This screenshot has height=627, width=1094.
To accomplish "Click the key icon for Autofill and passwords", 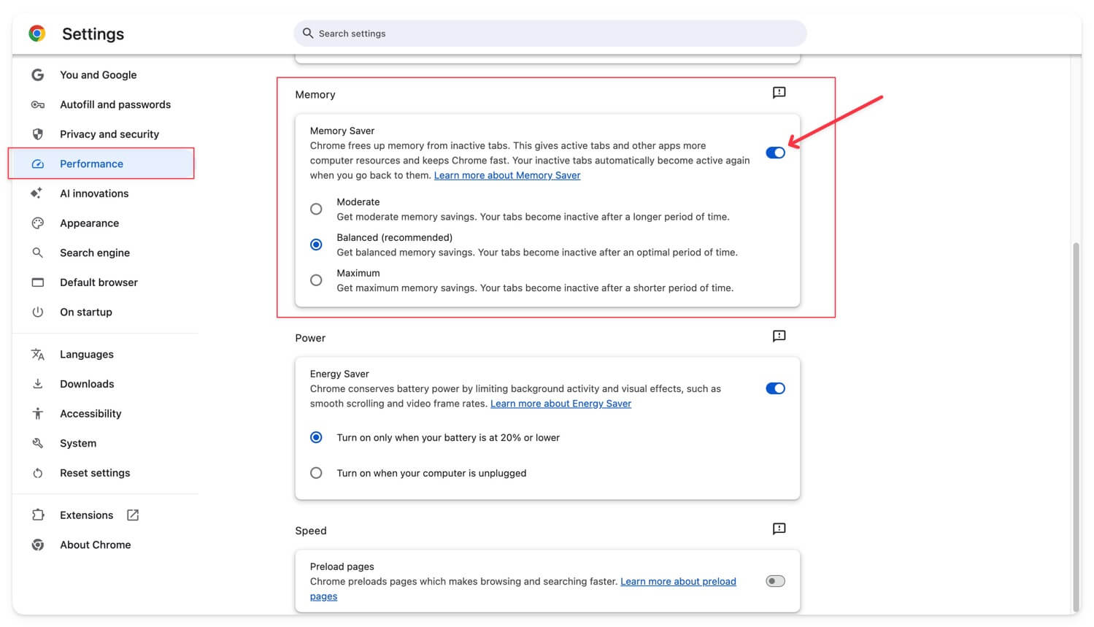I will click(38, 104).
